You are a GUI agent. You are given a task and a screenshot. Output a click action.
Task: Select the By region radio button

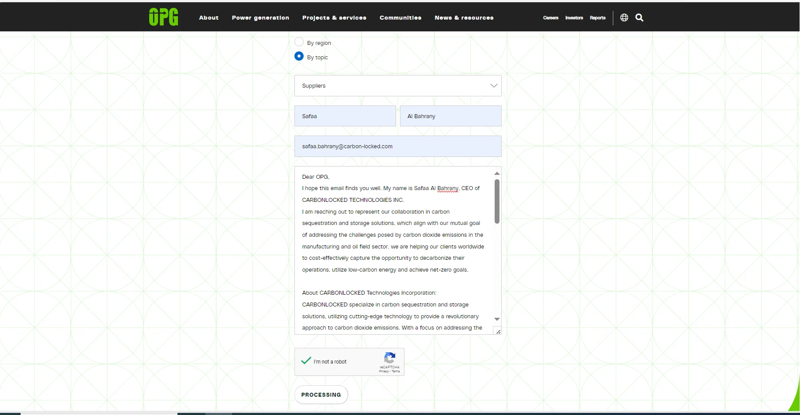pos(299,42)
